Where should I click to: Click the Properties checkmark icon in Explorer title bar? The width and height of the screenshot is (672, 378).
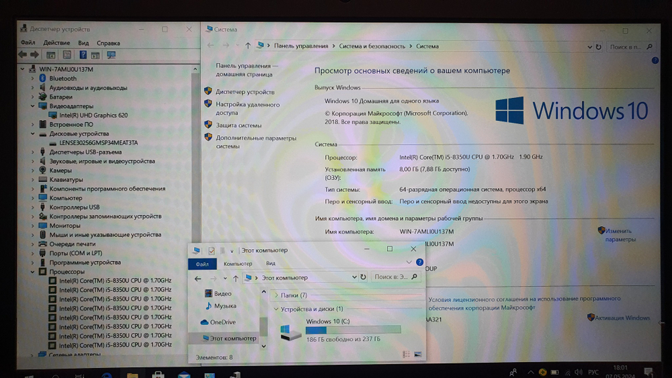coord(211,250)
